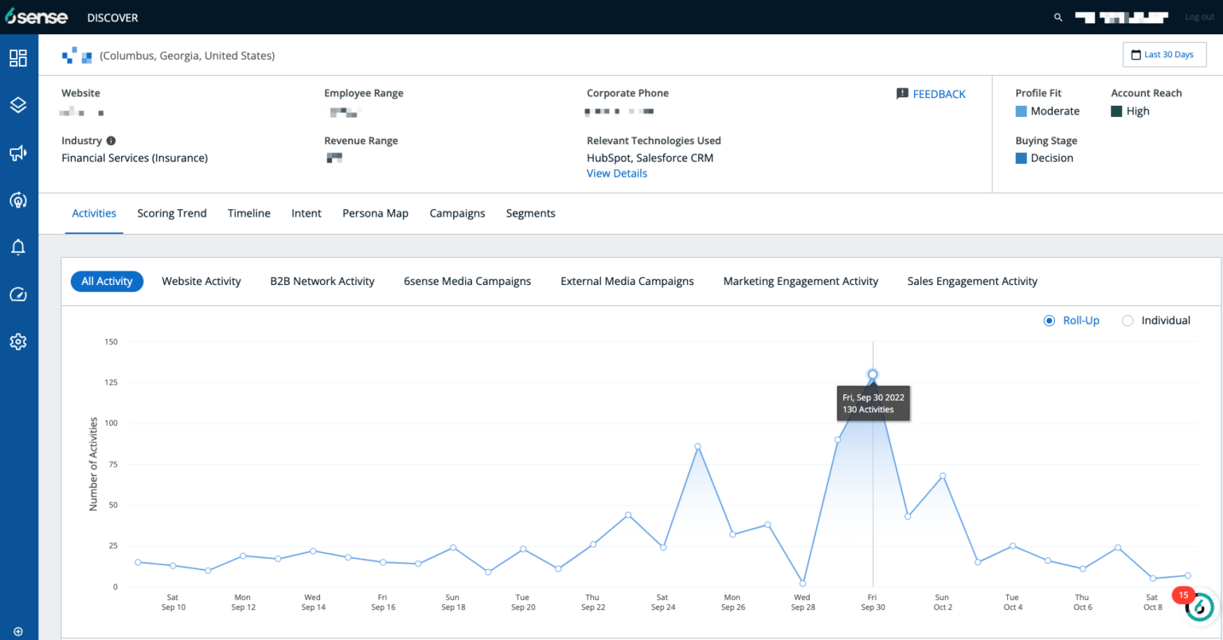Open the dashboard grid icon in sidebar
The image size is (1223, 640).
18,58
